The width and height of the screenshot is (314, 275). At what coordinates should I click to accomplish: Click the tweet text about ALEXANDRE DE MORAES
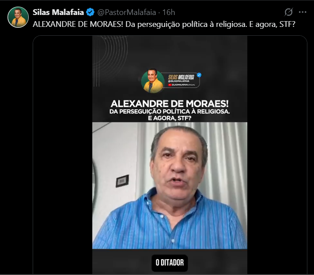(164, 24)
